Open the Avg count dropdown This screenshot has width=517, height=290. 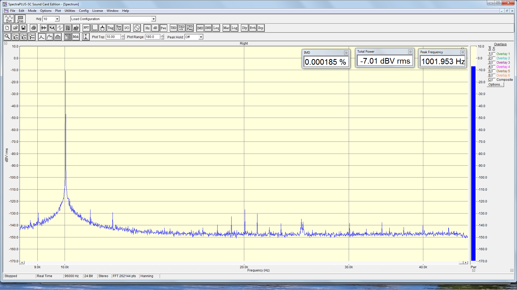click(57, 19)
